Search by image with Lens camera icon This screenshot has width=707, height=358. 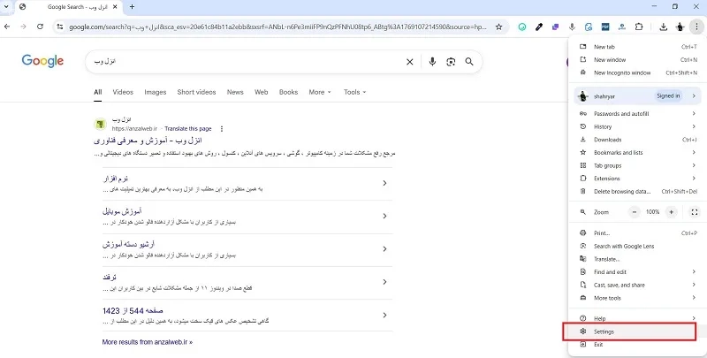[x=451, y=62]
